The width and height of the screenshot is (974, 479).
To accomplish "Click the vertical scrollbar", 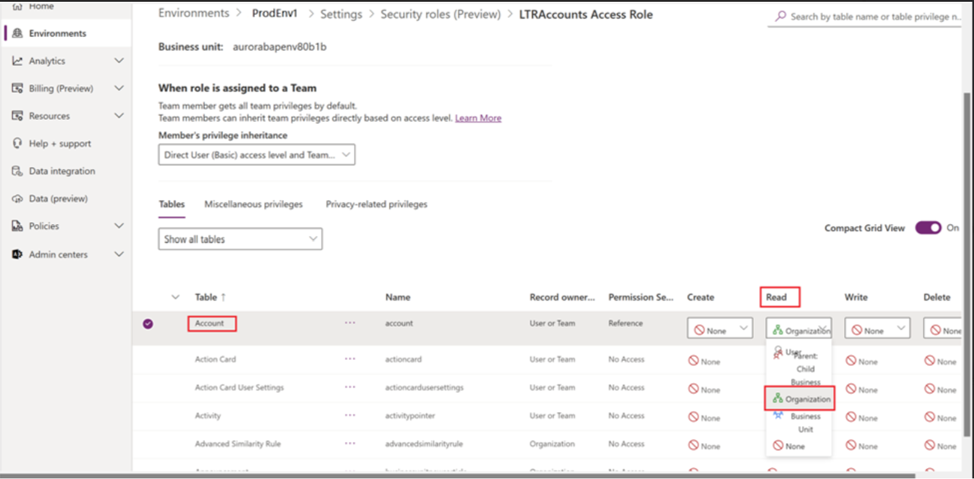I will (967, 263).
